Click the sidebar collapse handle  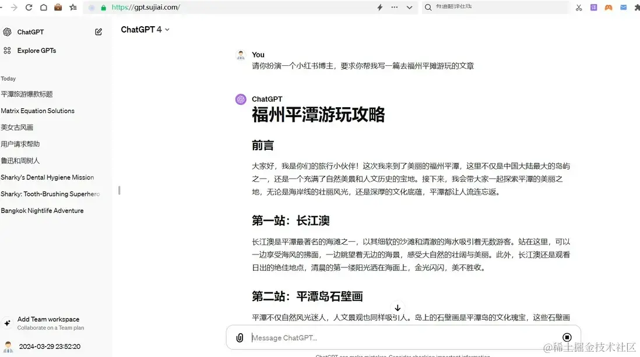click(119, 190)
